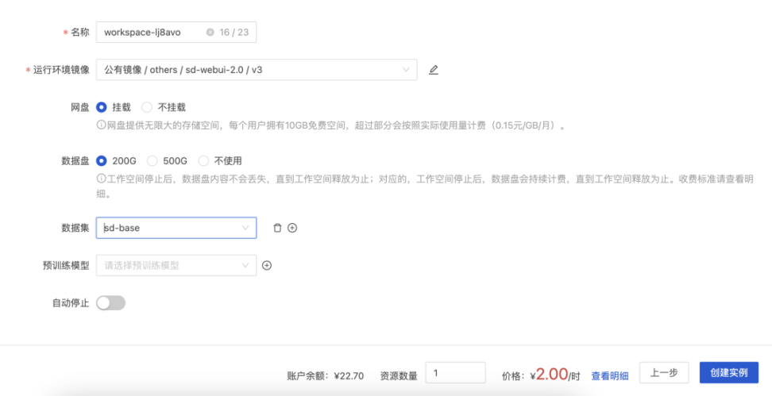This screenshot has width=772, height=396.
Task: Enable the 自动停止 toggle switch
Action: (110, 302)
